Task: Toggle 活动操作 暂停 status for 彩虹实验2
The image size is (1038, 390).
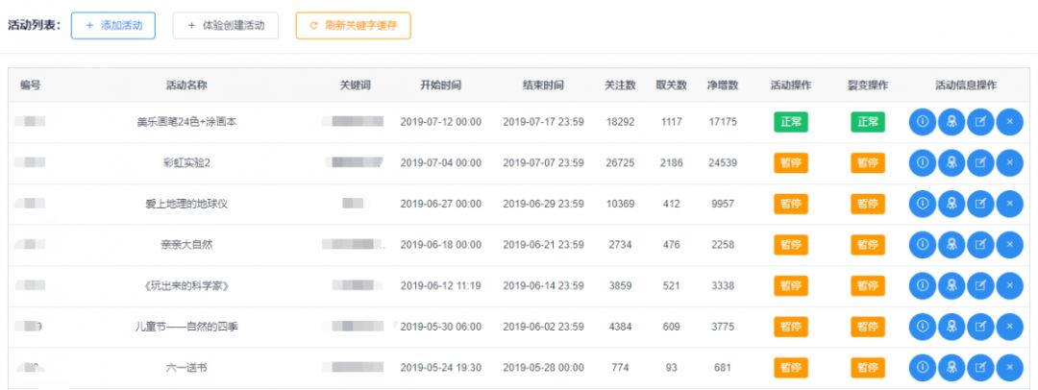Action: (x=791, y=163)
